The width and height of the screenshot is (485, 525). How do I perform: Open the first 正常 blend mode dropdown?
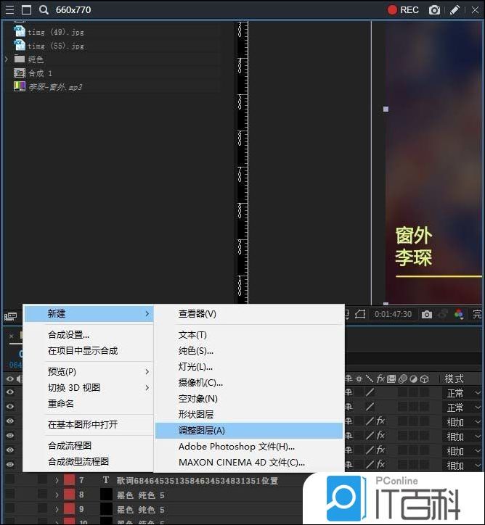pyautogui.click(x=463, y=393)
